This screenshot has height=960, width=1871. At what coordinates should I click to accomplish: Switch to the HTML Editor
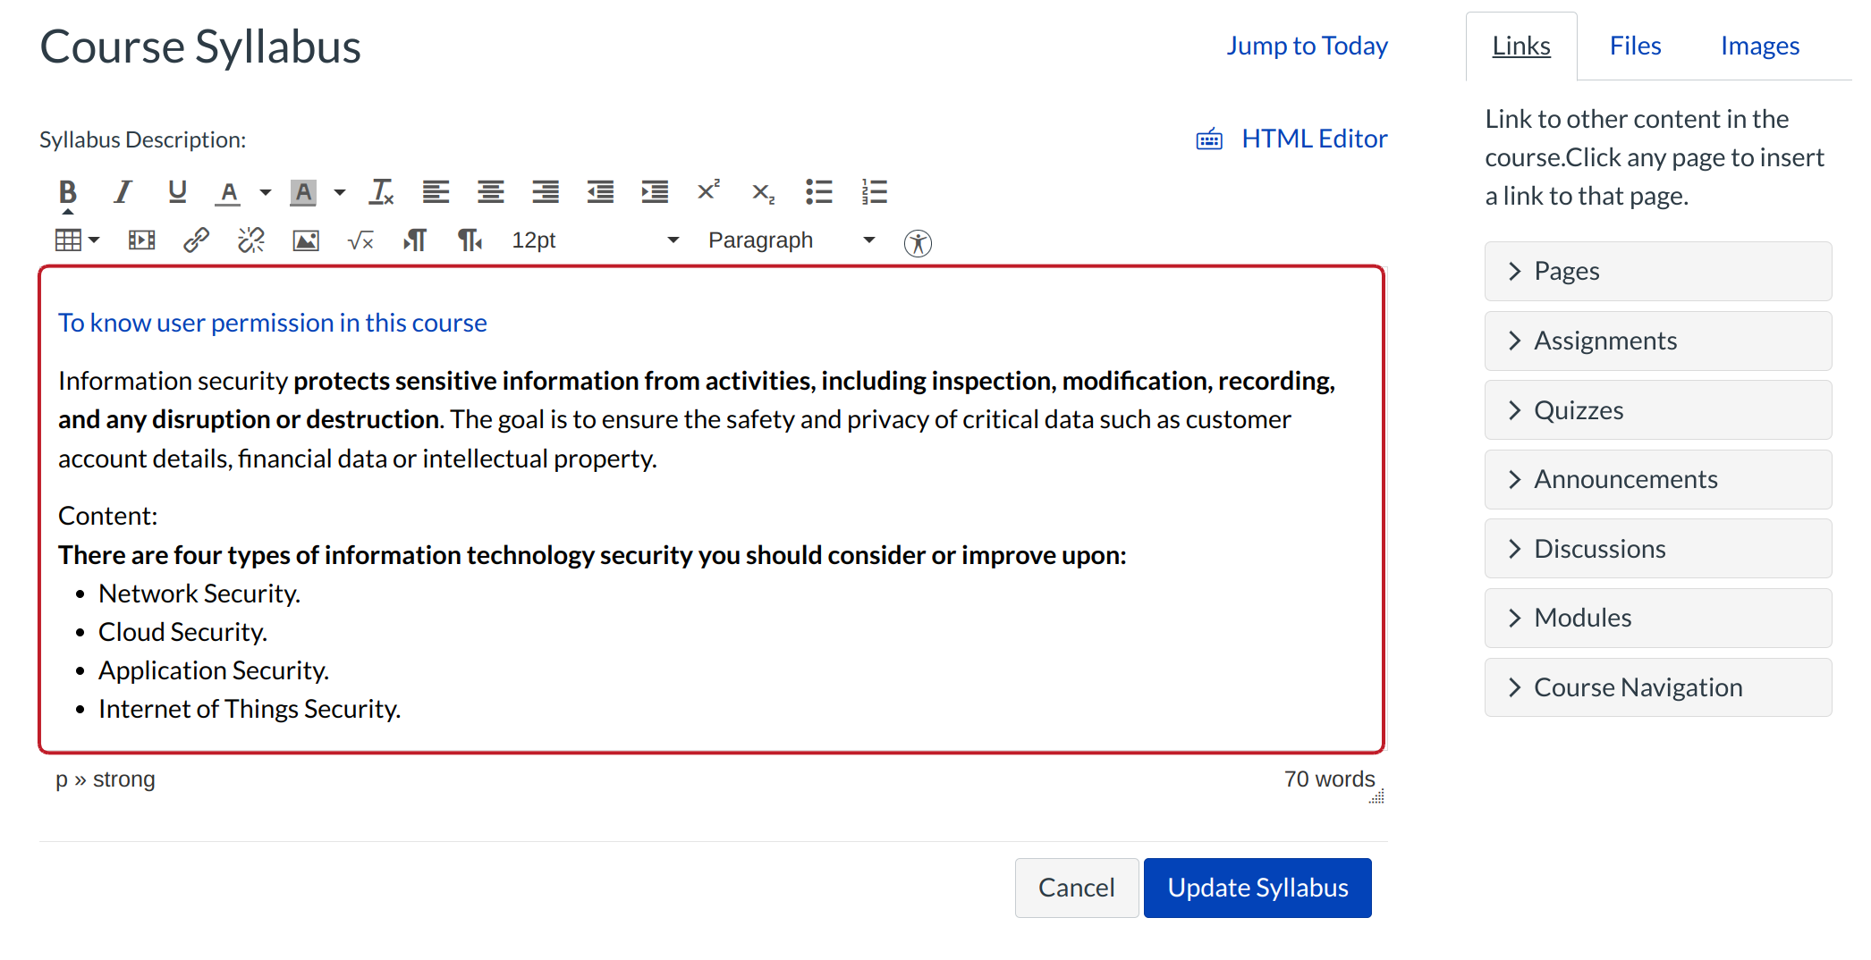click(x=1313, y=139)
